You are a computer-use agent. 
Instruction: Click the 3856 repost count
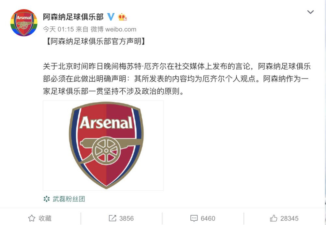coord(126,218)
